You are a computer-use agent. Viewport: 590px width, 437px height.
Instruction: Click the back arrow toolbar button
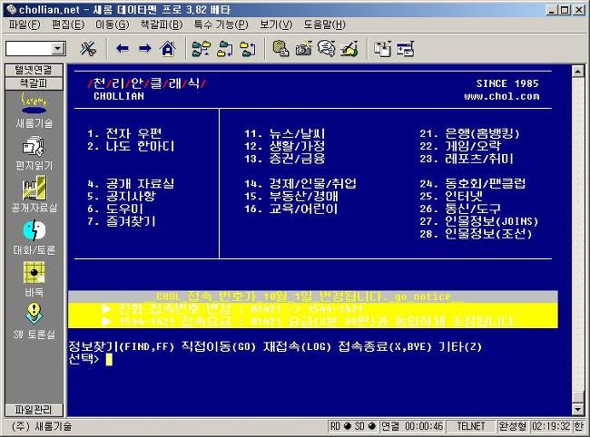123,48
